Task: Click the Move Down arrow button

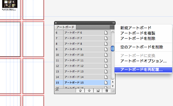Action: (x=89, y=90)
